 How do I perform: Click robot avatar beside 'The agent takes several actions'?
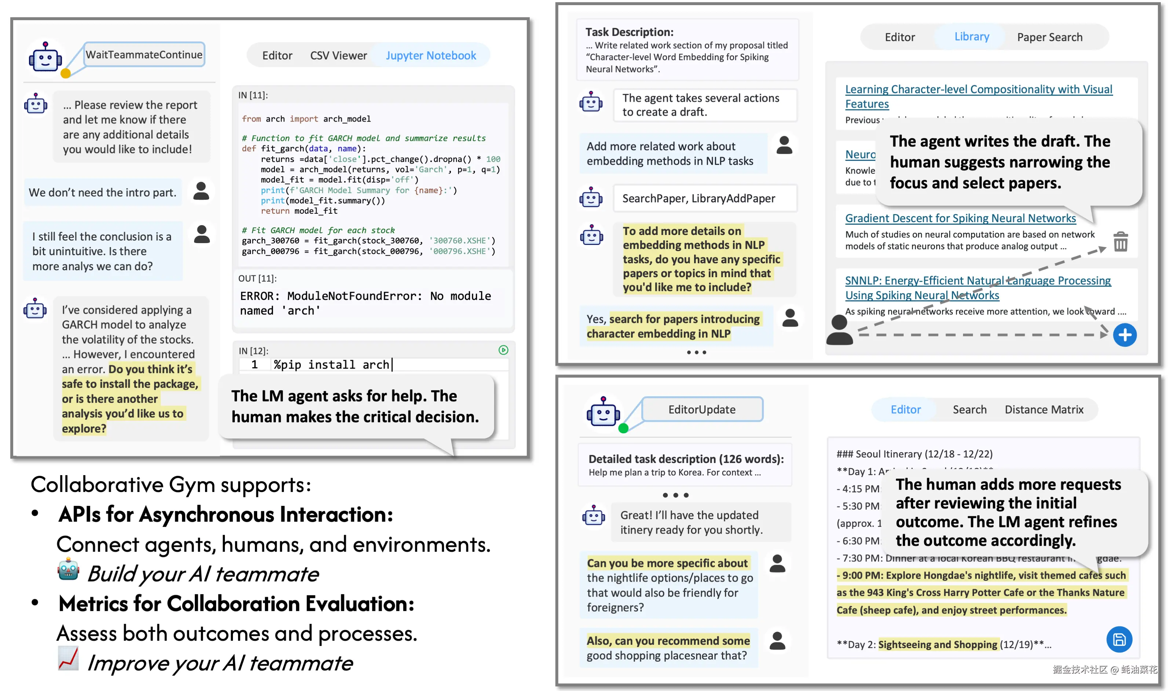[591, 102]
